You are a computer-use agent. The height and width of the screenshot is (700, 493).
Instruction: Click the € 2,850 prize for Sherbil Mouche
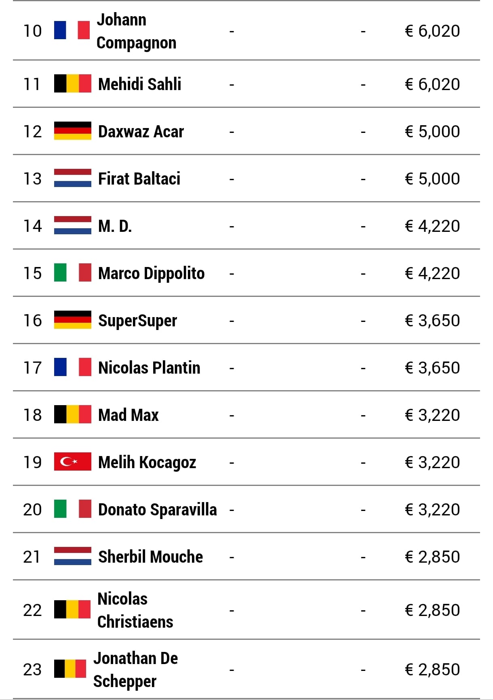(432, 557)
